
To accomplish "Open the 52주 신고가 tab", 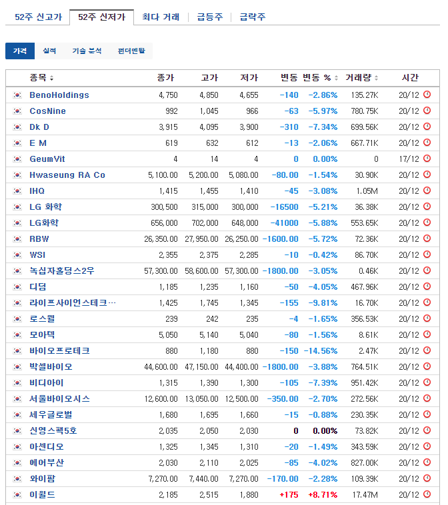I will click(x=39, y=17).
